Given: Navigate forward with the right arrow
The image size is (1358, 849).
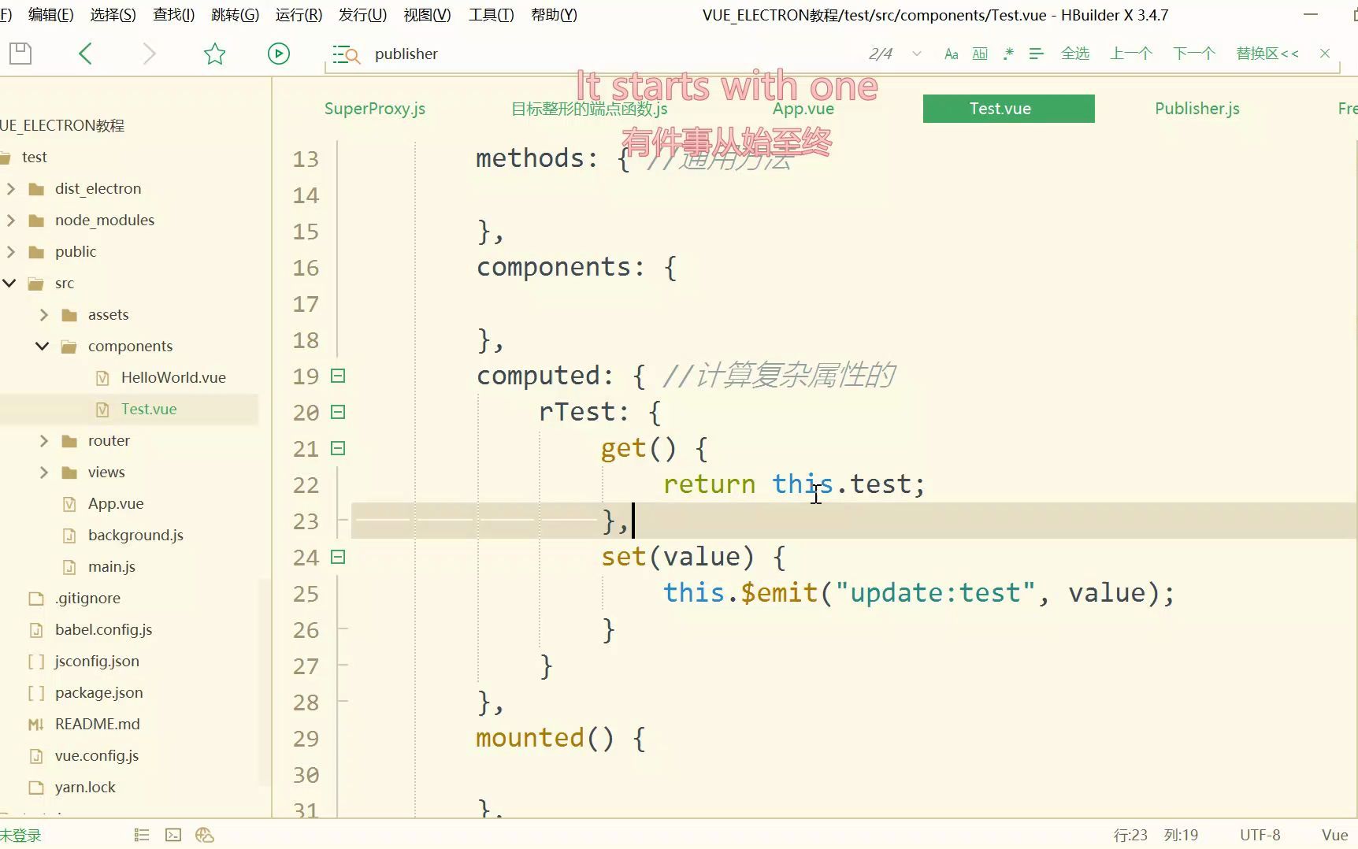Looking at the screenshot, I should coord(149,53).
